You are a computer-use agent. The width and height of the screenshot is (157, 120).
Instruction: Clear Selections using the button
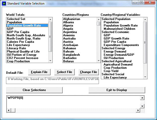34,90
